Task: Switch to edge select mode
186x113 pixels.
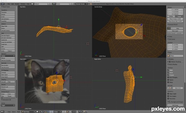Action: (65, 111)
